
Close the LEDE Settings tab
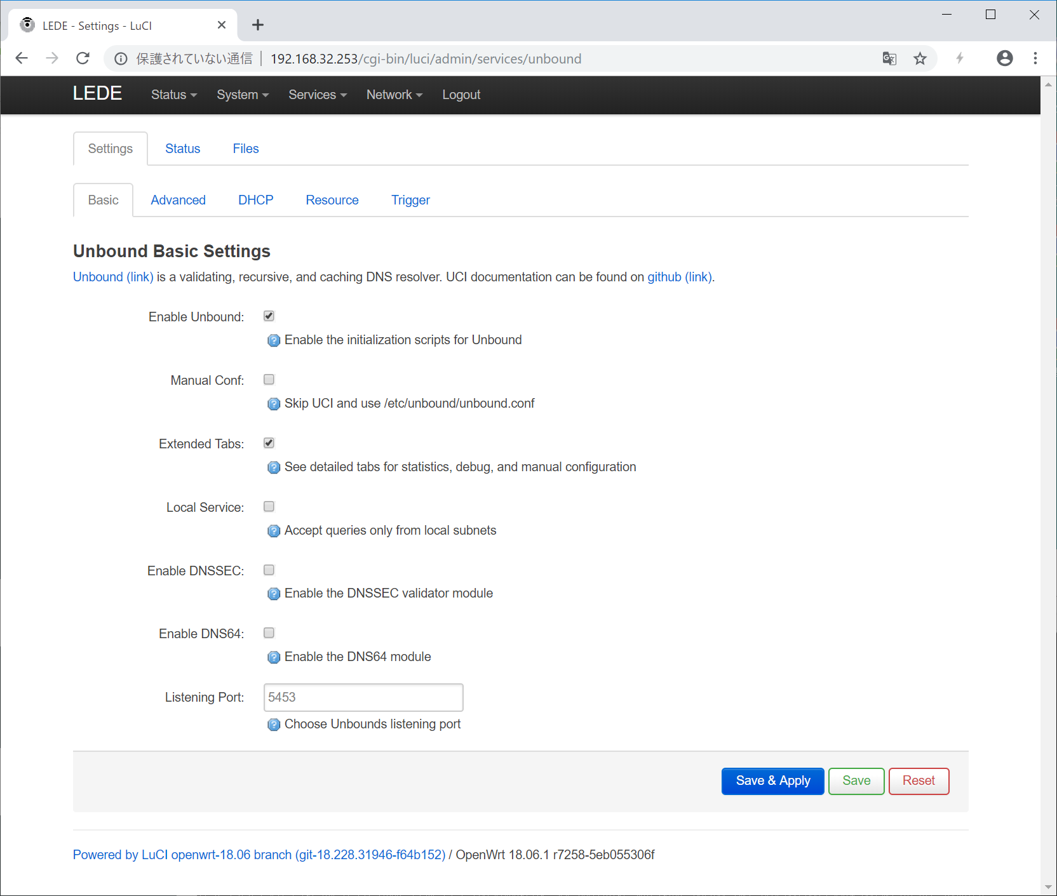pyautogui.click(x=222, y=25)
